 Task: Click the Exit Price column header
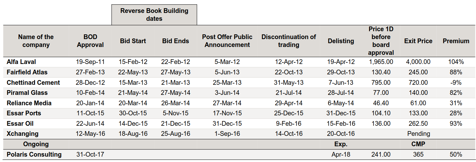418,41
